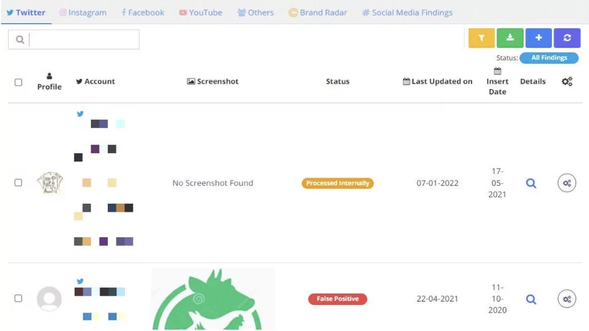Open the Others tab

pos(255,12)
